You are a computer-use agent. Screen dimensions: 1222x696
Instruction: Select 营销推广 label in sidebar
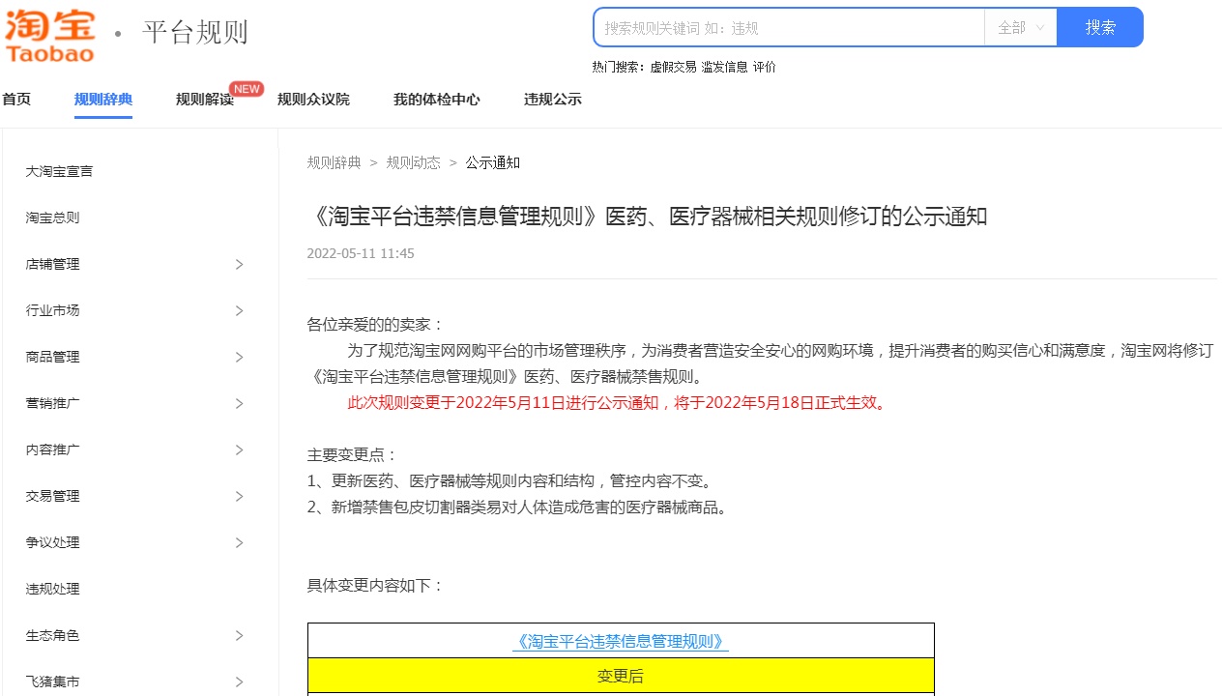click(x=53, y=403)
